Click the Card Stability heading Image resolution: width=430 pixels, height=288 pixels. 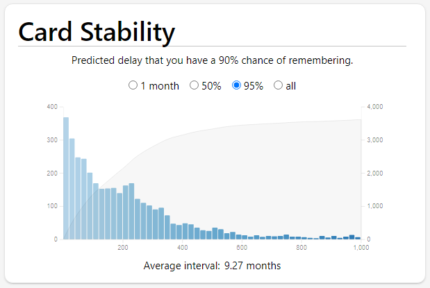point(97,32)
